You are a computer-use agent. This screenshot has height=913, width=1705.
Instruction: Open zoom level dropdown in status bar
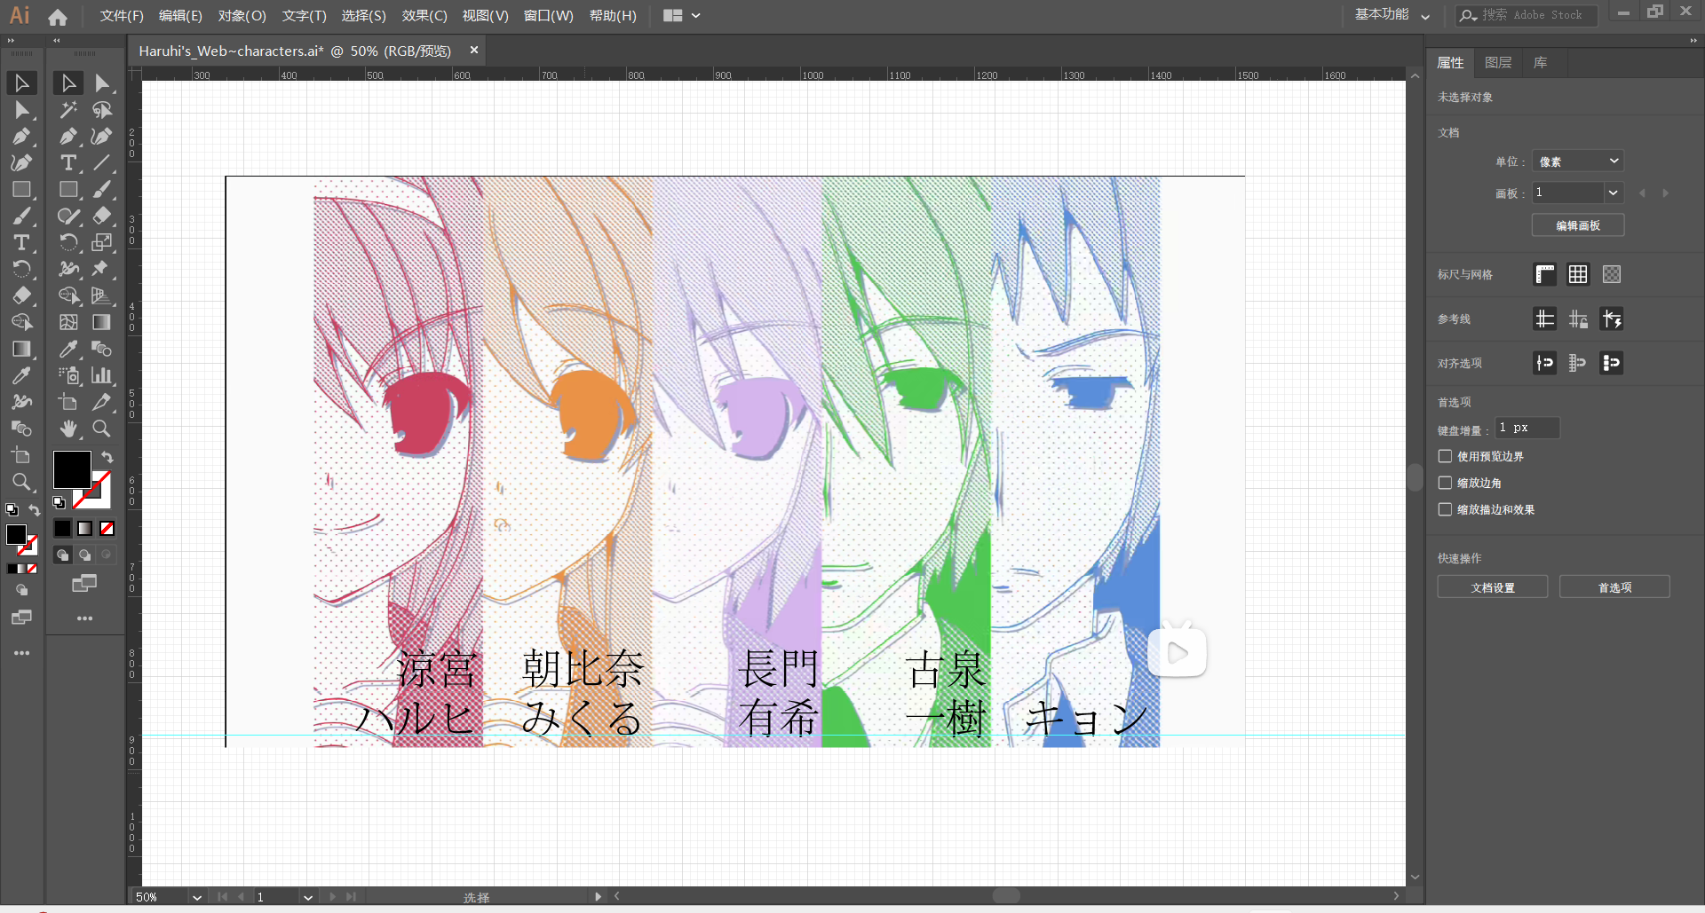196,897
